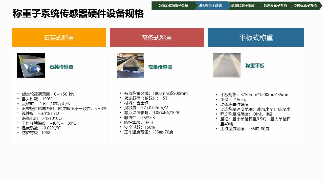Open the 公路治超前端子系统 navigation tab
Screen dimensions: 324x182
[173, 6]
